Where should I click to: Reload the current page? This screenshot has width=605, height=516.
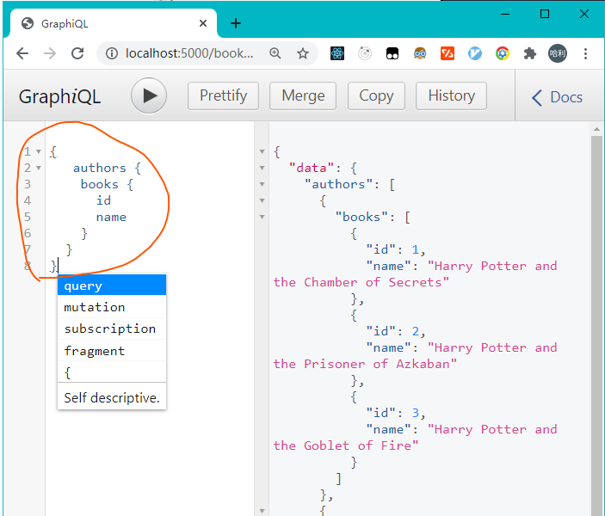coord(77,53)
